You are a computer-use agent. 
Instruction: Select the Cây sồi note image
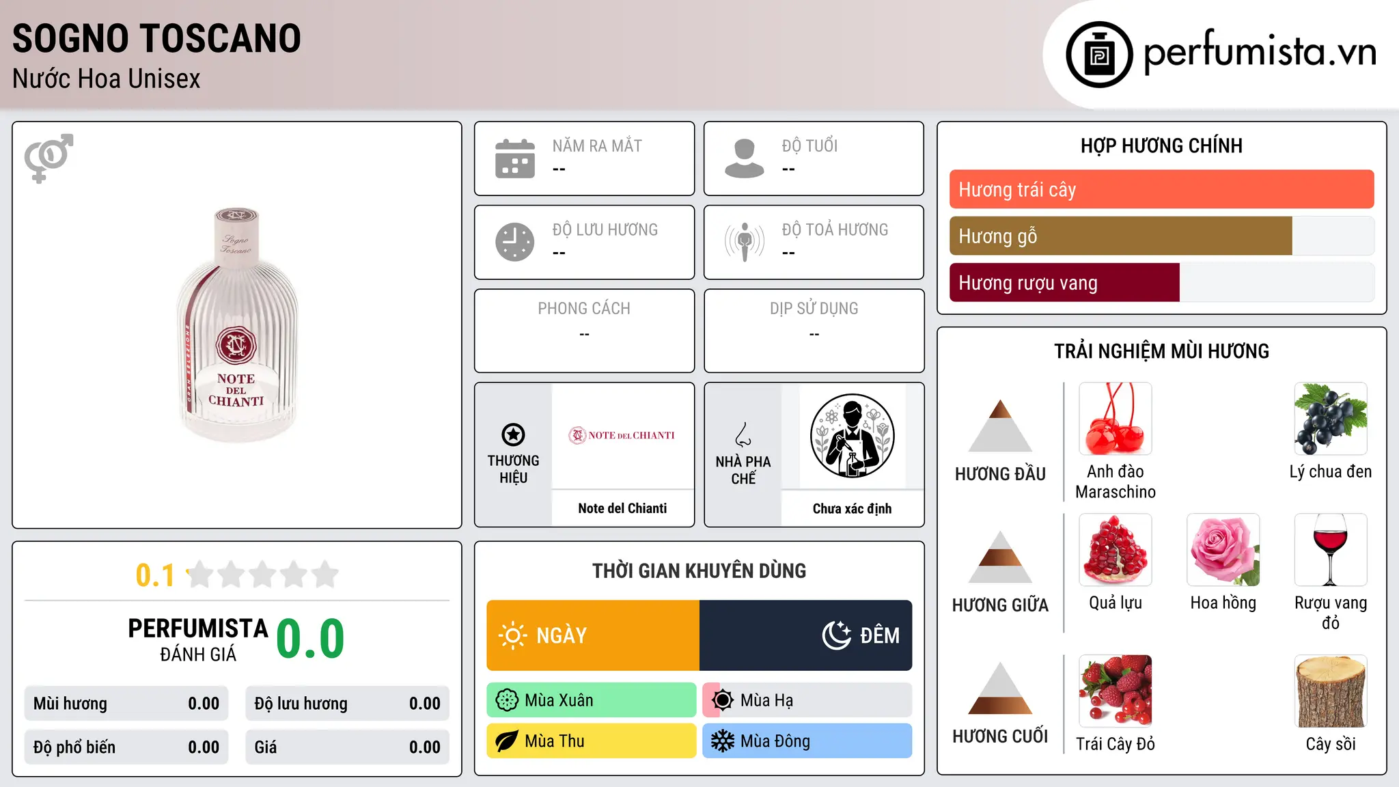pyautogui.click(x=1331, y=691)
